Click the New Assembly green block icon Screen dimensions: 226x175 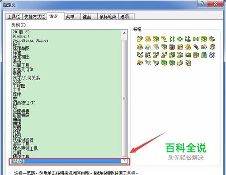point(156,39)
